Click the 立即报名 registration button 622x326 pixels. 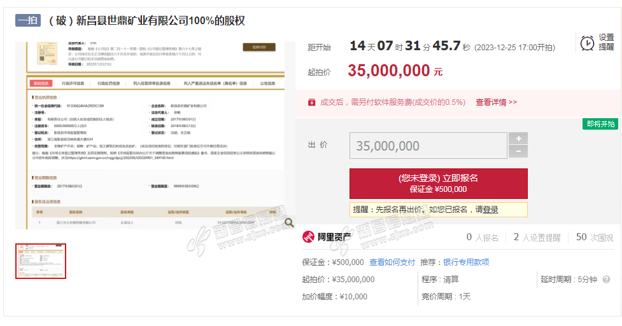(x=438, y=184)
